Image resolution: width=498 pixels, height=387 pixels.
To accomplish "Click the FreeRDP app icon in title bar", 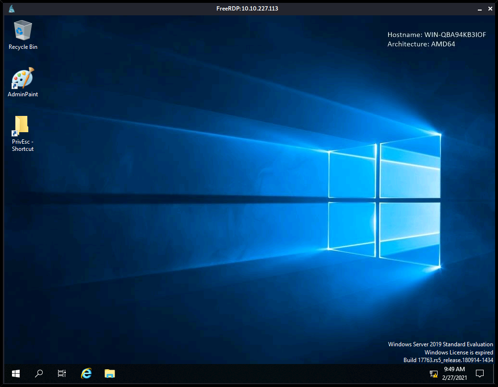I will click(x=12, y=9).
